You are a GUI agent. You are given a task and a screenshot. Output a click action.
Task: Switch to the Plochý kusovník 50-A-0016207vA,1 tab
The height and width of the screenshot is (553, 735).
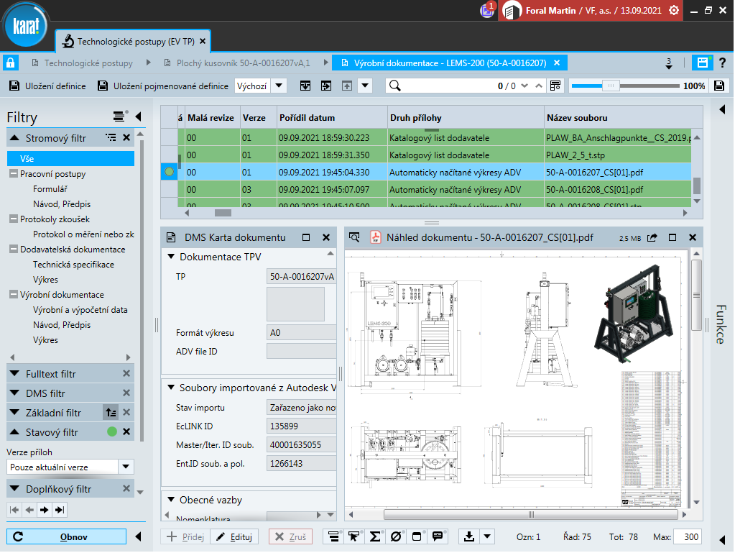[x=243, y=63]
